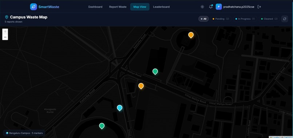Open the Report Waste page
293x138 pixels.
[118, 7]
